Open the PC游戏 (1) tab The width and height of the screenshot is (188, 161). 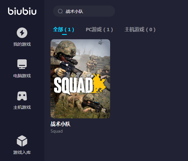pos(99,29)
